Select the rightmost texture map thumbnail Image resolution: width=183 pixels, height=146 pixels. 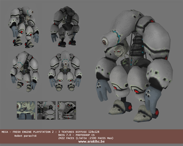(67, 111)
